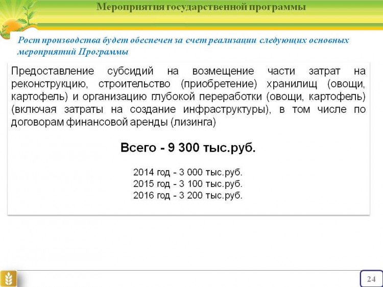This screenshot has height=287, width=383.
Task: Click the line with 'глубокой переработки'
Action: pos(188,97)
